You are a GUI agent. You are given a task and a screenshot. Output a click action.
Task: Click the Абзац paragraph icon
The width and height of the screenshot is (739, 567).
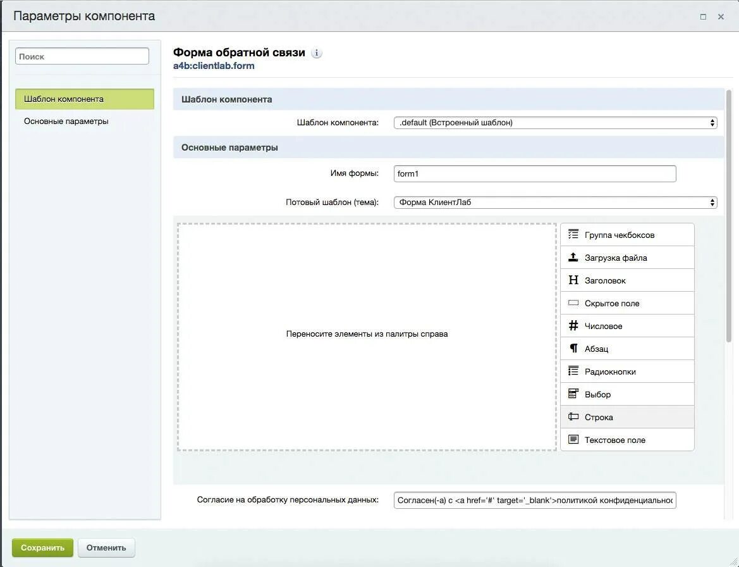[x=573, y=348]
